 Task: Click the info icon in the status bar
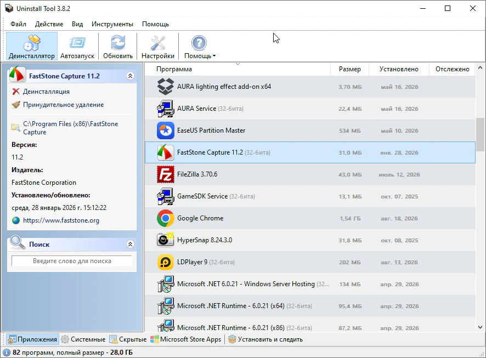tap(7, 353)
